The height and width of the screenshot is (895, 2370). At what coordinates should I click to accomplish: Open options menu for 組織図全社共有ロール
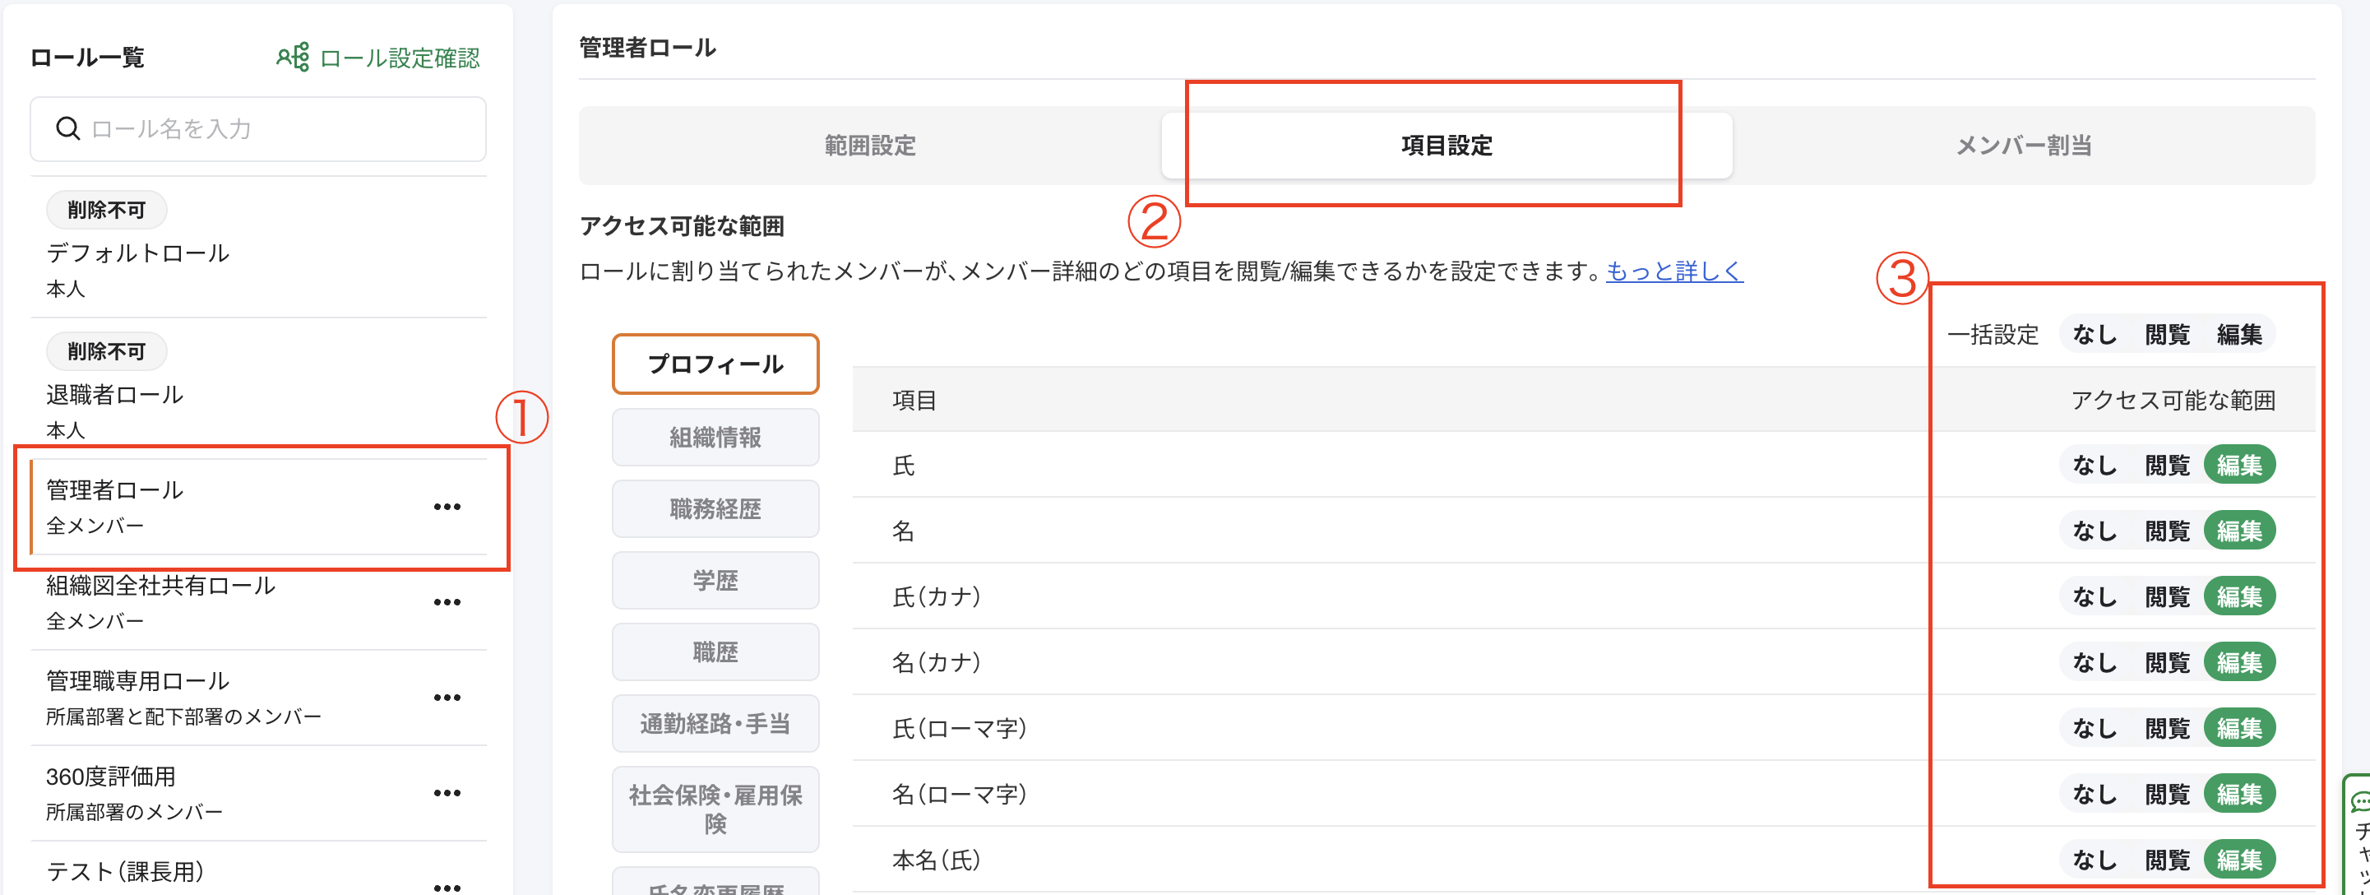(448, 601)
